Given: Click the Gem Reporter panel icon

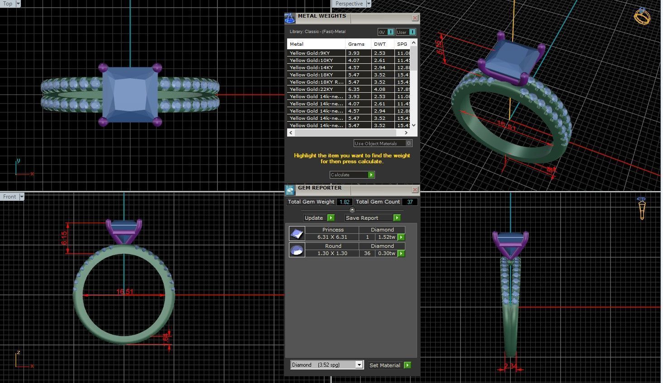Looking at the screenshot, I should (x=290, y=190).
